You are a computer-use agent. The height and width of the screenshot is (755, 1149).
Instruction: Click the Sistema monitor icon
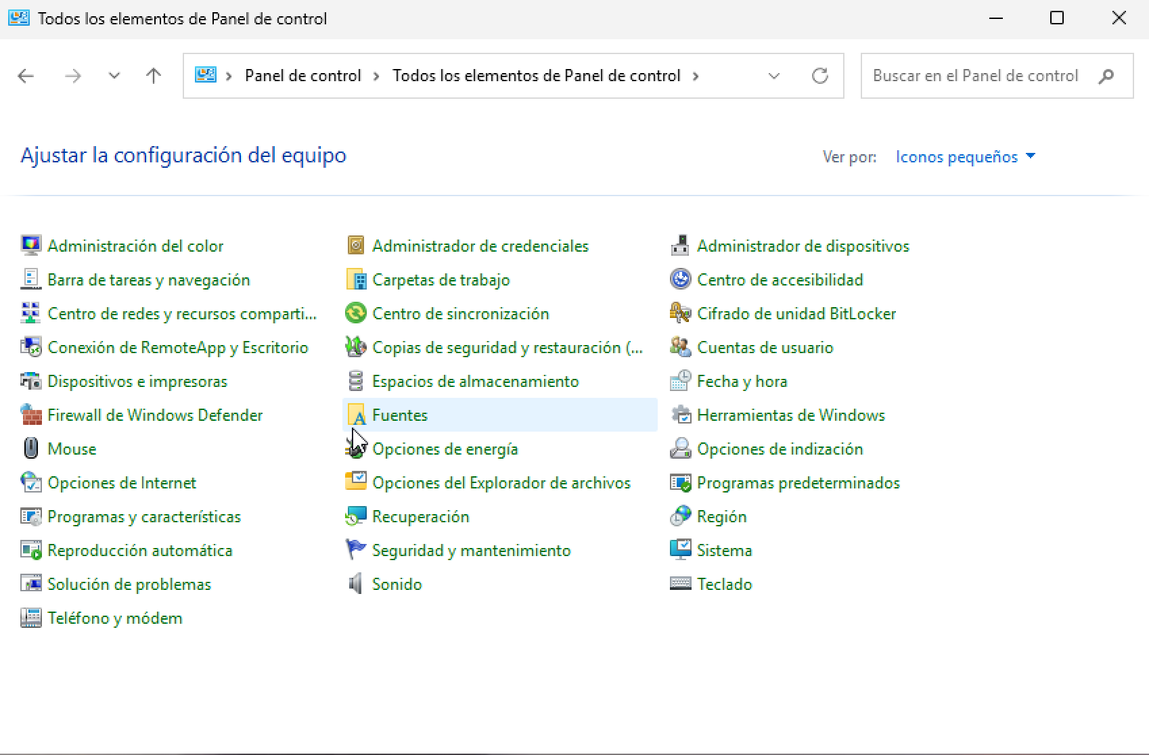pos(680,550)
